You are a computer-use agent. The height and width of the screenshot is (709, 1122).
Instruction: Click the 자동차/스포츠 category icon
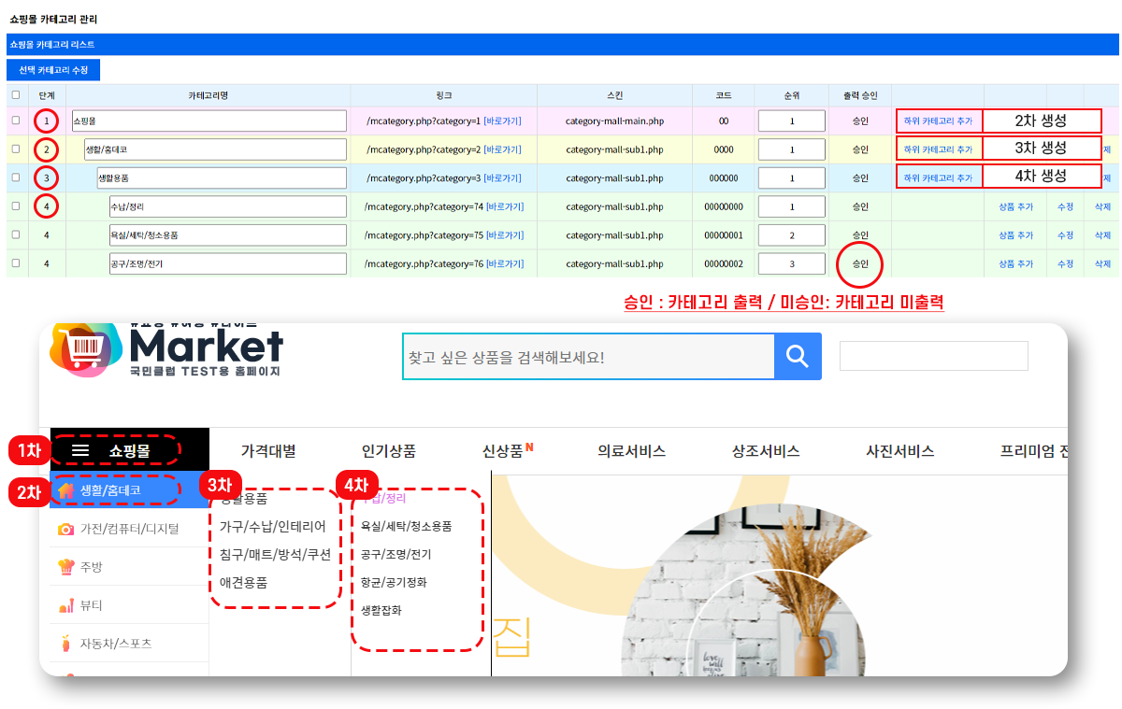(65, 644)
